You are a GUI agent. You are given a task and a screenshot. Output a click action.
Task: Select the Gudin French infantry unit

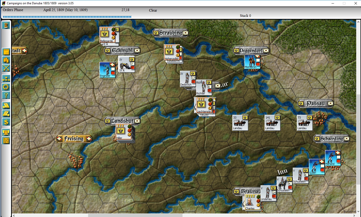[317, 167]
